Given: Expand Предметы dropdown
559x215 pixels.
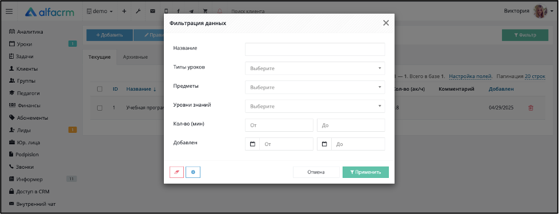Looking at the screenshot, I should 315,87.
